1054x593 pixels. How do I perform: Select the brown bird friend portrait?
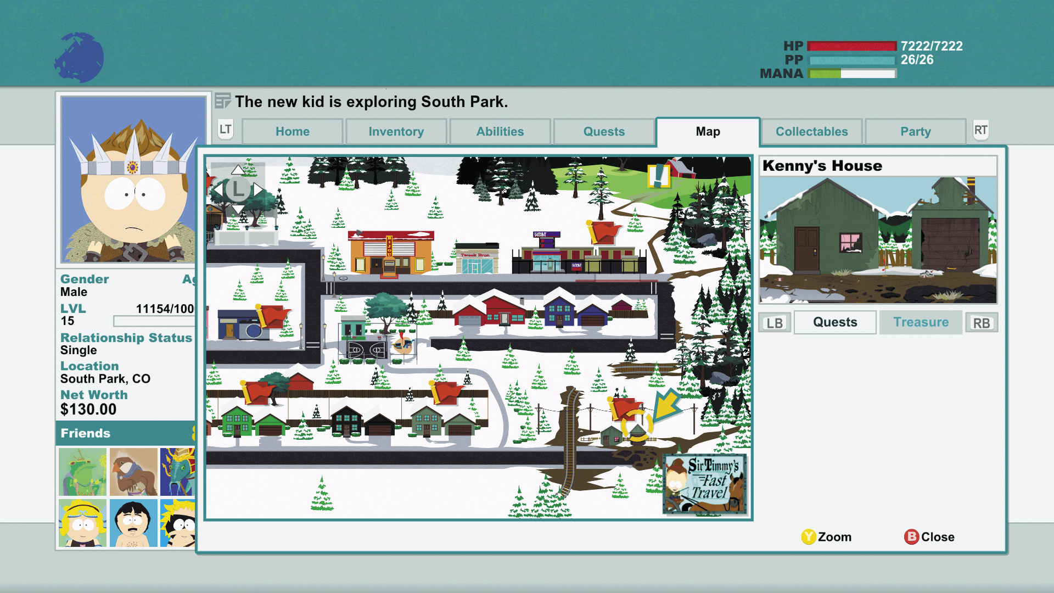tap(133, 472)
